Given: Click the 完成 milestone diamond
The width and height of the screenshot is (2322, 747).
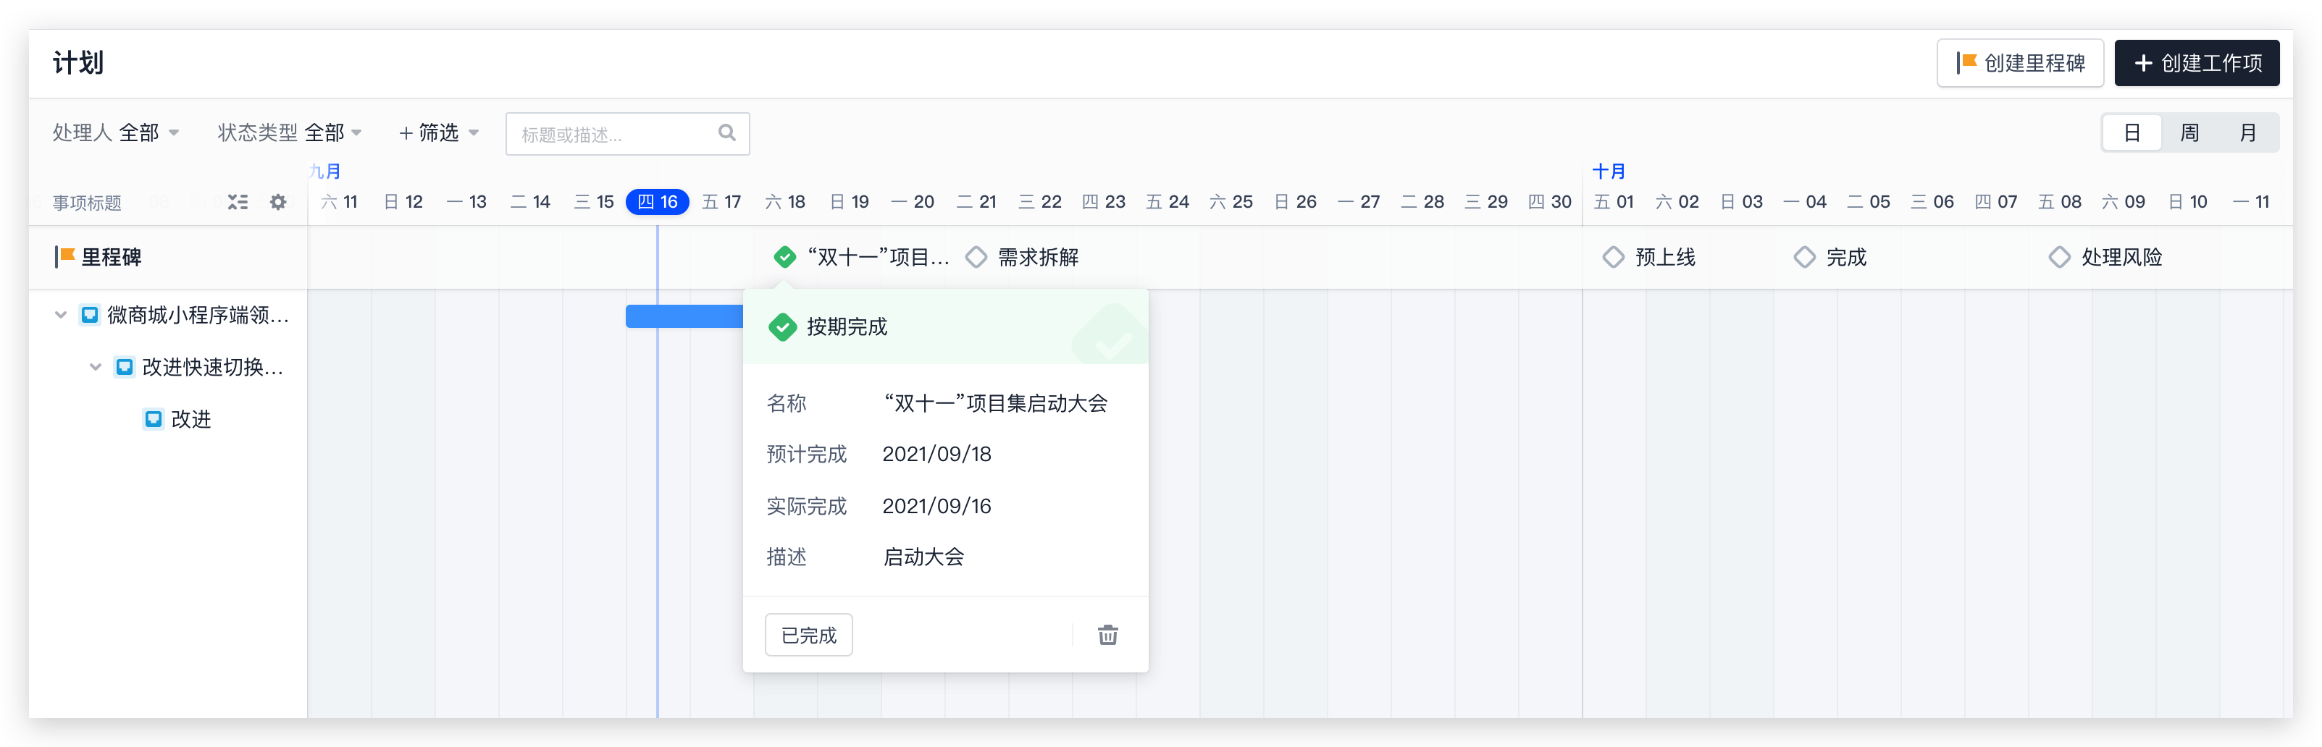Looking at the screenshot, I should tap(1803, 257).
